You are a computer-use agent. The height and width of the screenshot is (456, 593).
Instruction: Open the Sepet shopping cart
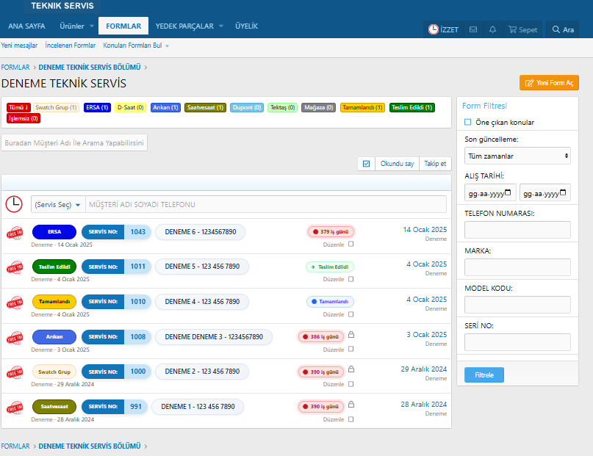tap(523, 29)
